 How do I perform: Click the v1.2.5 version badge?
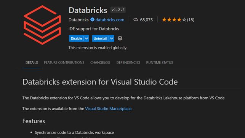tap(118, 10)
